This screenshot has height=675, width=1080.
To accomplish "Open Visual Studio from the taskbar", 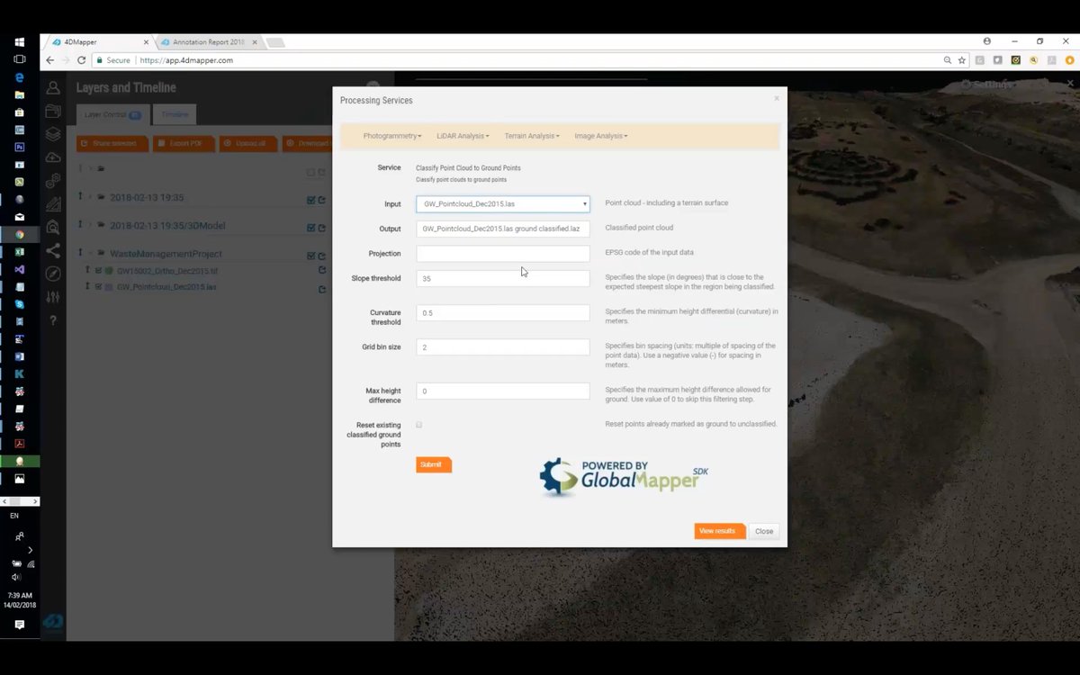I will point(19,269).
